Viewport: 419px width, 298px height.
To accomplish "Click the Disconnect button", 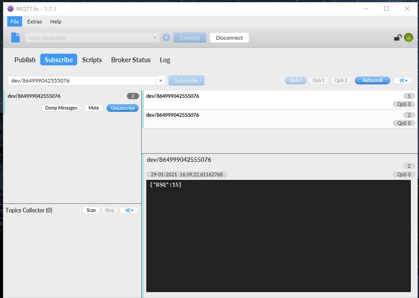I will (x=229, y=38).
